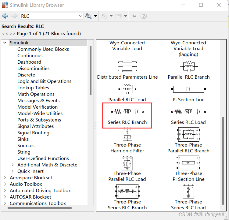Image resolution: width=229 pixels, height=220 pixels.
Task: Click the block results vertical scrollbar
Action: point(223,161)
